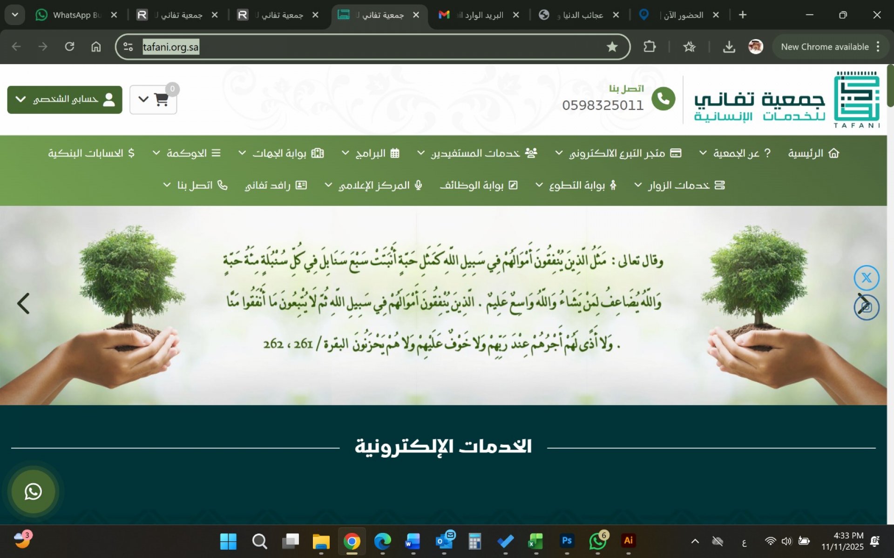Image resolution: width=894 pixels, height=558 pixels.
Task: Click بوابة الوظائف jobs portal link
Action: point(479,185)
